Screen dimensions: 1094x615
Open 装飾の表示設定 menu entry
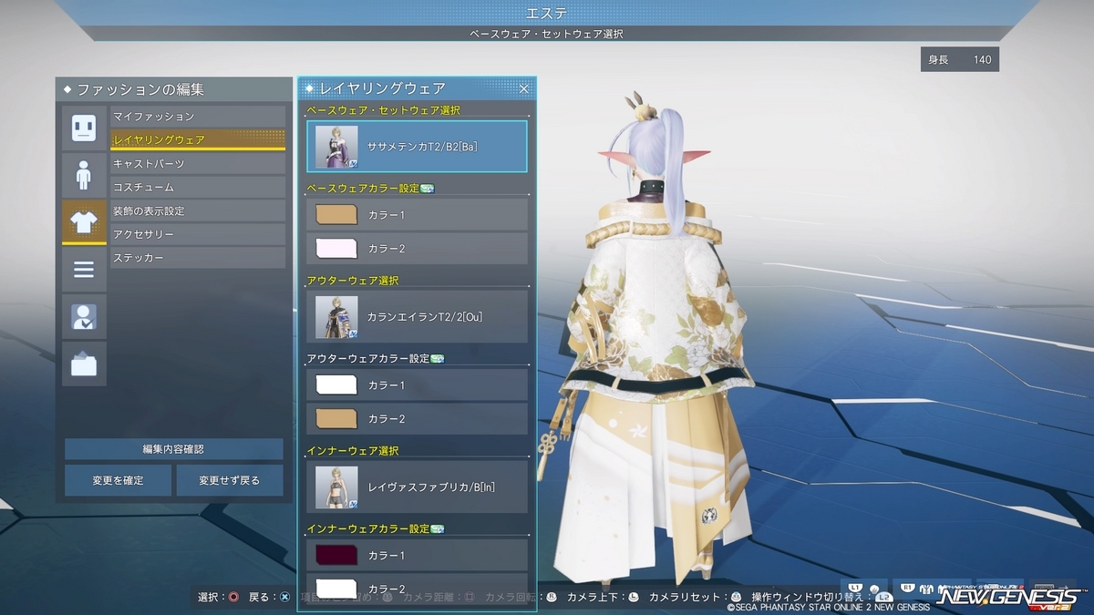coord(198,211)
